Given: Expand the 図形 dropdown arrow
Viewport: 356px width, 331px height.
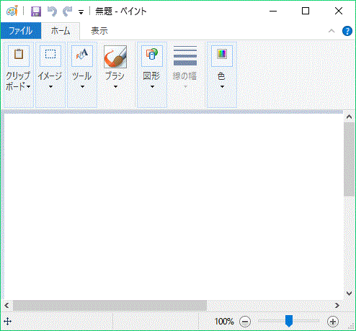Looking at the screenshot, I should pyautogui.click(x=152, y=86).
